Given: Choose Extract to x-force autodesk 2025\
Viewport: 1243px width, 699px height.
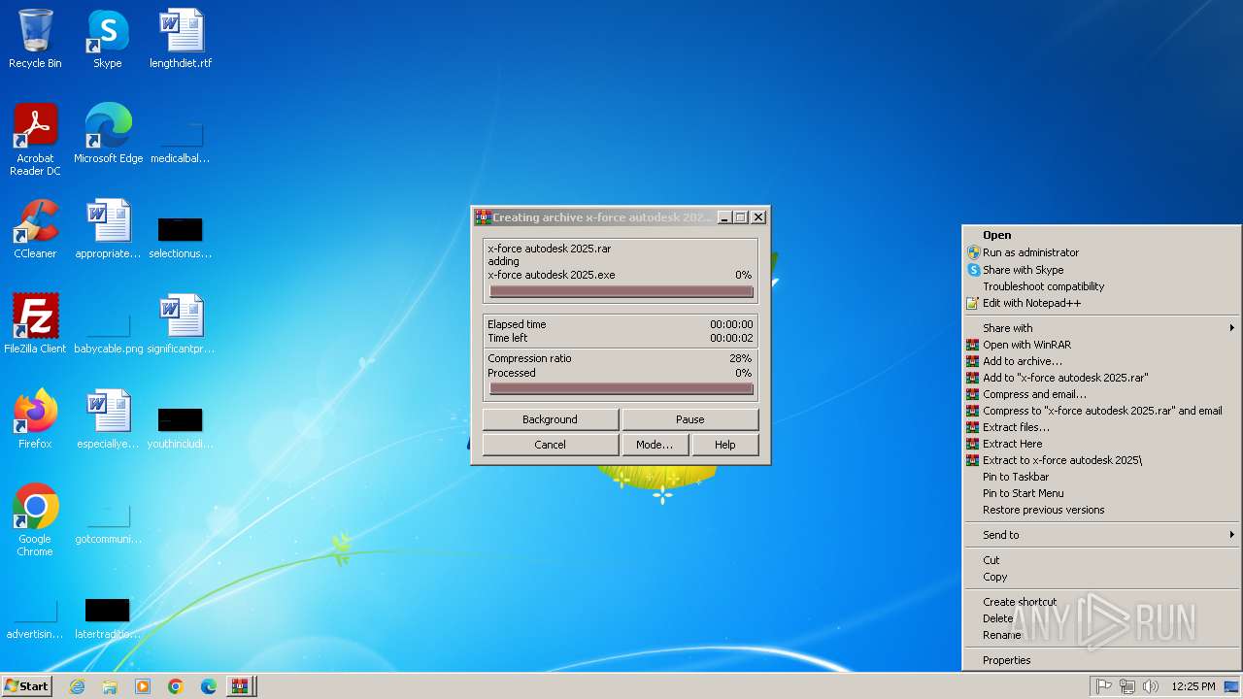Looking at the screenshot, I should pyautogui.click(x=1101, y=460).
